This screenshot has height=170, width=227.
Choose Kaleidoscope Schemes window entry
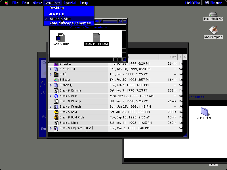(69, 23)
